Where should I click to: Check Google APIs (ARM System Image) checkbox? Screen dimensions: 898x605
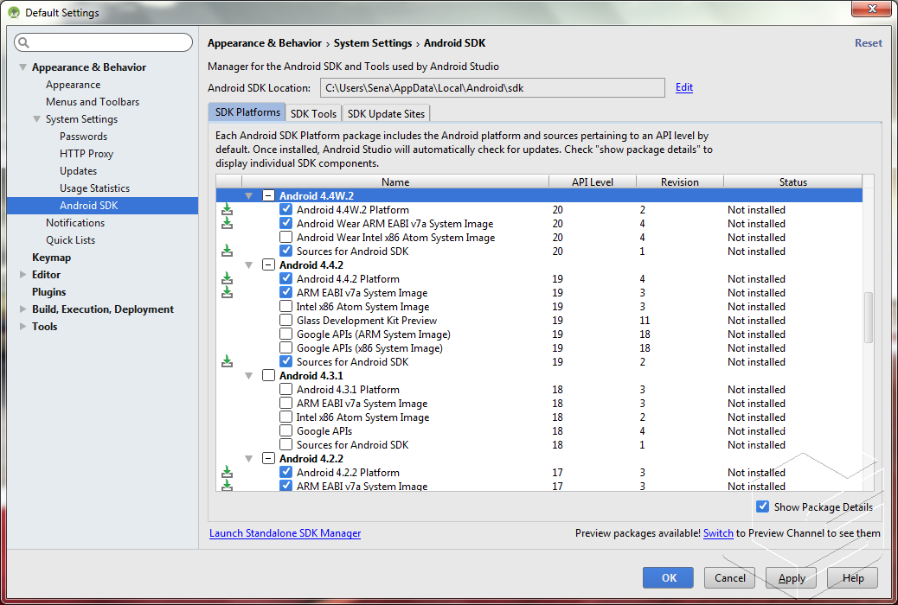[285, 334]
